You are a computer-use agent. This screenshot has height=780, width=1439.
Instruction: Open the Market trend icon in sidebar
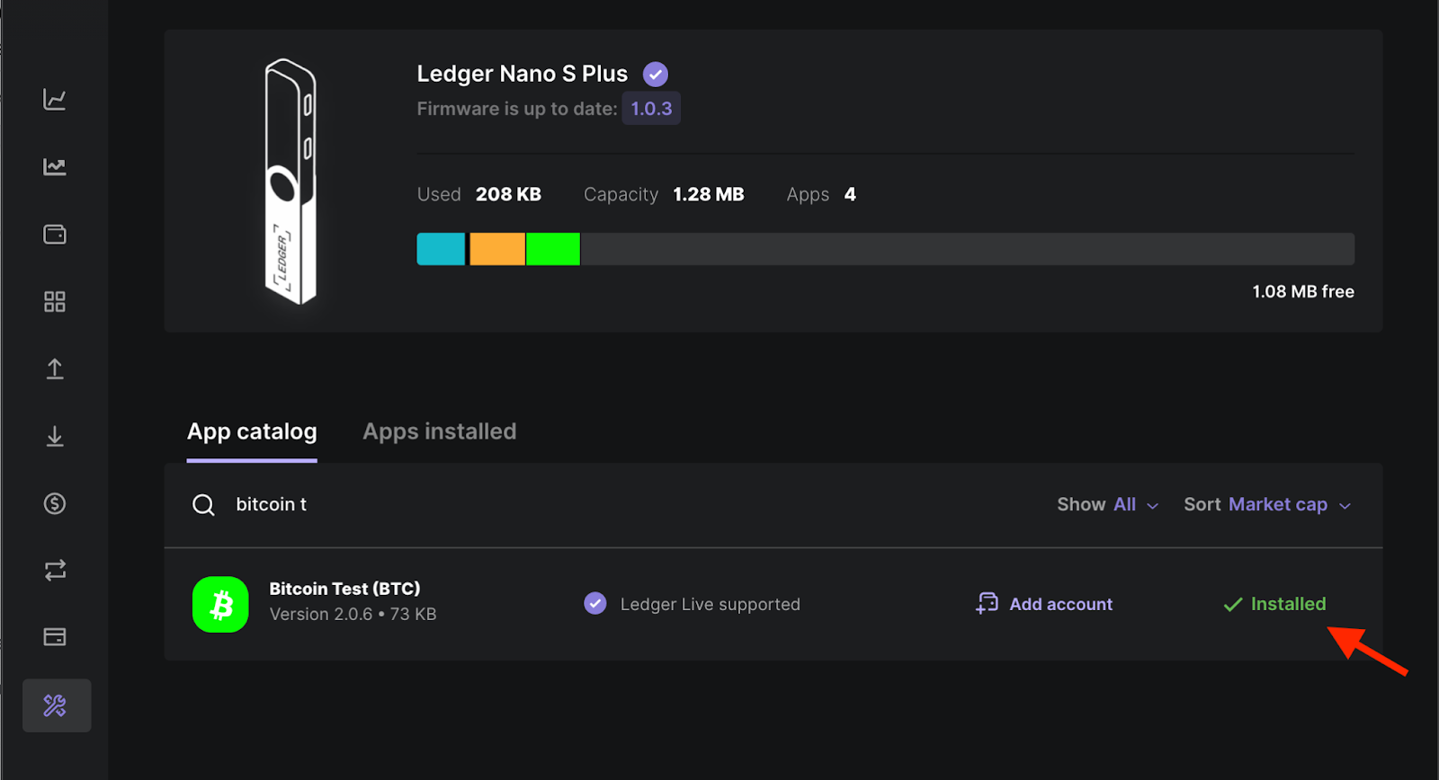point(55,166)
